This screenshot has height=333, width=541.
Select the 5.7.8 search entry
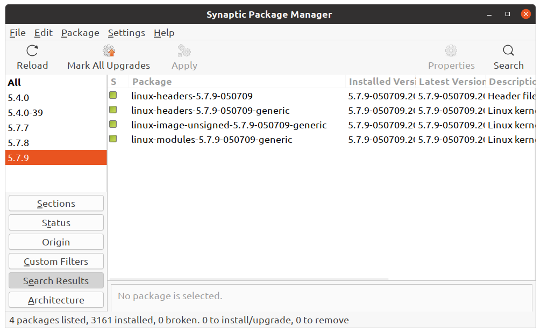coord(56,143)
